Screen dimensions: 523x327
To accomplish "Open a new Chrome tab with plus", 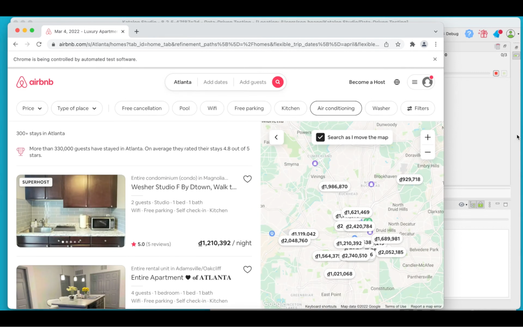I will pos(136,31).
